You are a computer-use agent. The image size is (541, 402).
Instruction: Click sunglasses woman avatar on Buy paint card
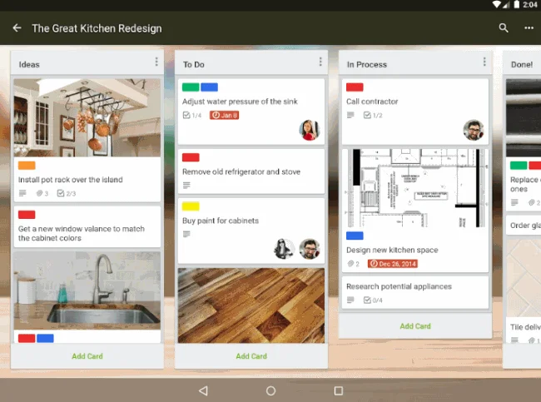284,249
